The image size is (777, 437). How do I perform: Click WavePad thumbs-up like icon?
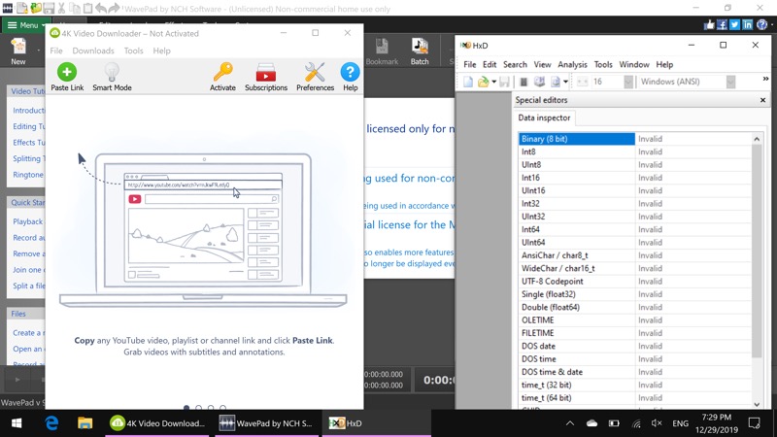coord(709,24)
